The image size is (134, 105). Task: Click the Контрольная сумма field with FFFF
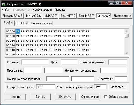tap(46, 87)
